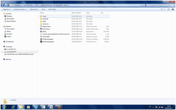Open the Help question mark icon
The height and width of the screenshot is (110, 176).
(173, 9)
